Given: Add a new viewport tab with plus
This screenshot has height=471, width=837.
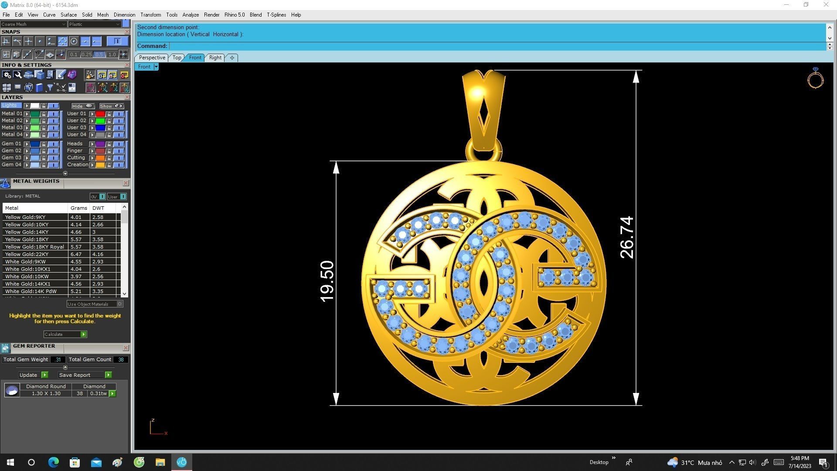Looking at the screenshot, I should point(232,58).
